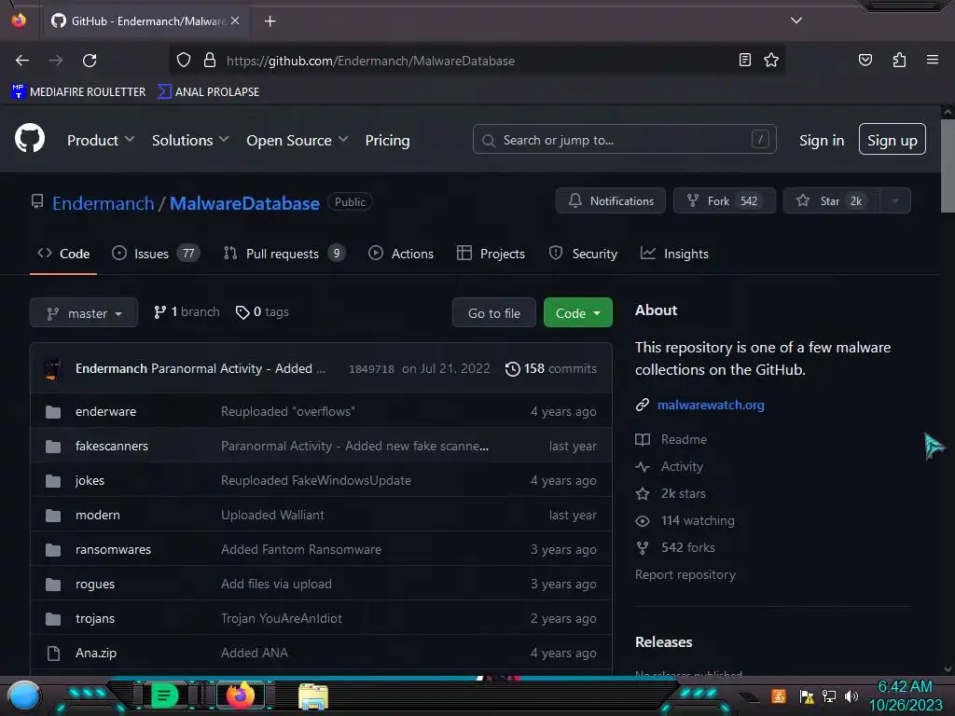Open the list all tabs chevron

[x=796, y=21]
